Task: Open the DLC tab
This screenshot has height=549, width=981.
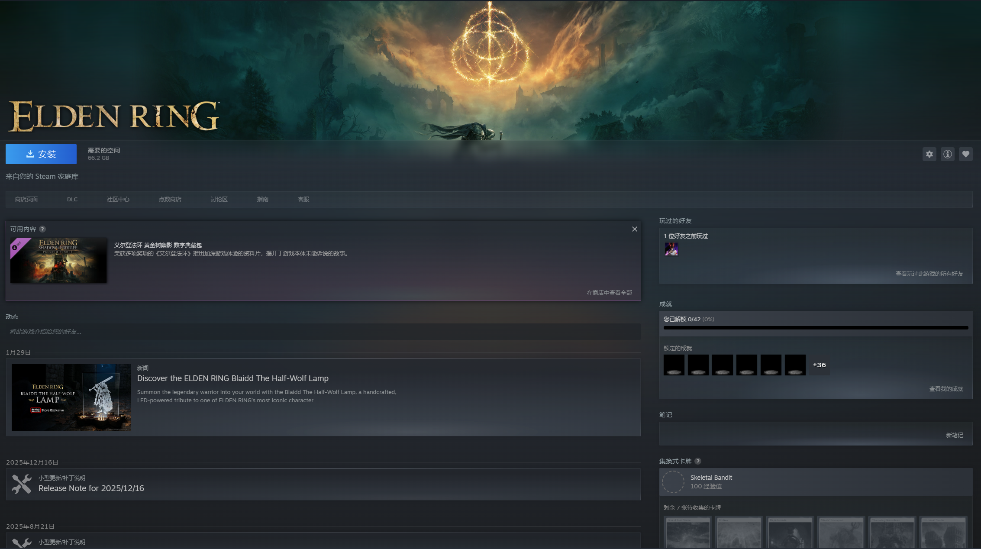Action: click(72, 199)
